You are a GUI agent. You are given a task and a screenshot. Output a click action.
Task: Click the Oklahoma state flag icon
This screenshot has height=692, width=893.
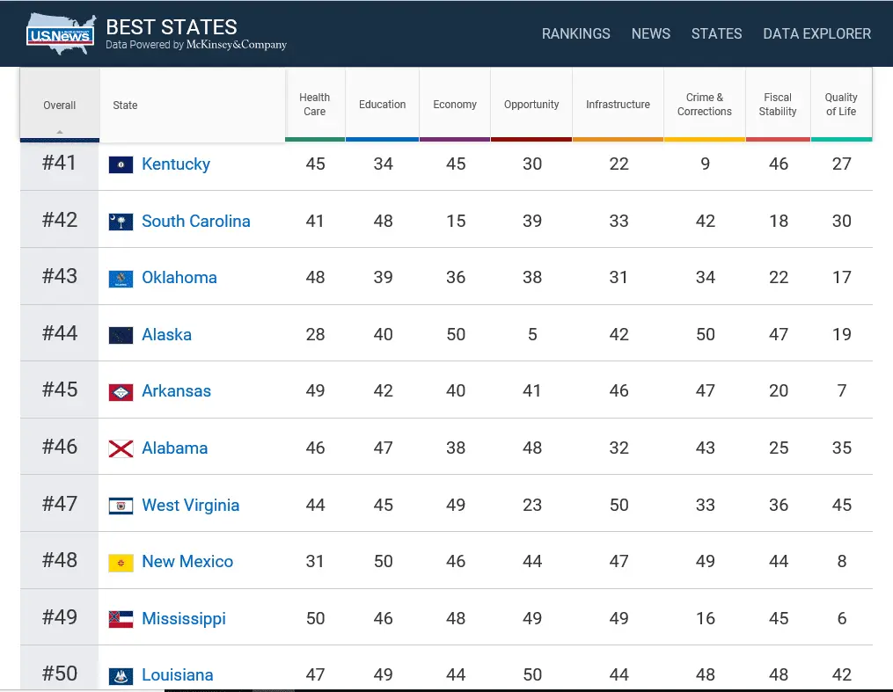[x=121, y=278]
